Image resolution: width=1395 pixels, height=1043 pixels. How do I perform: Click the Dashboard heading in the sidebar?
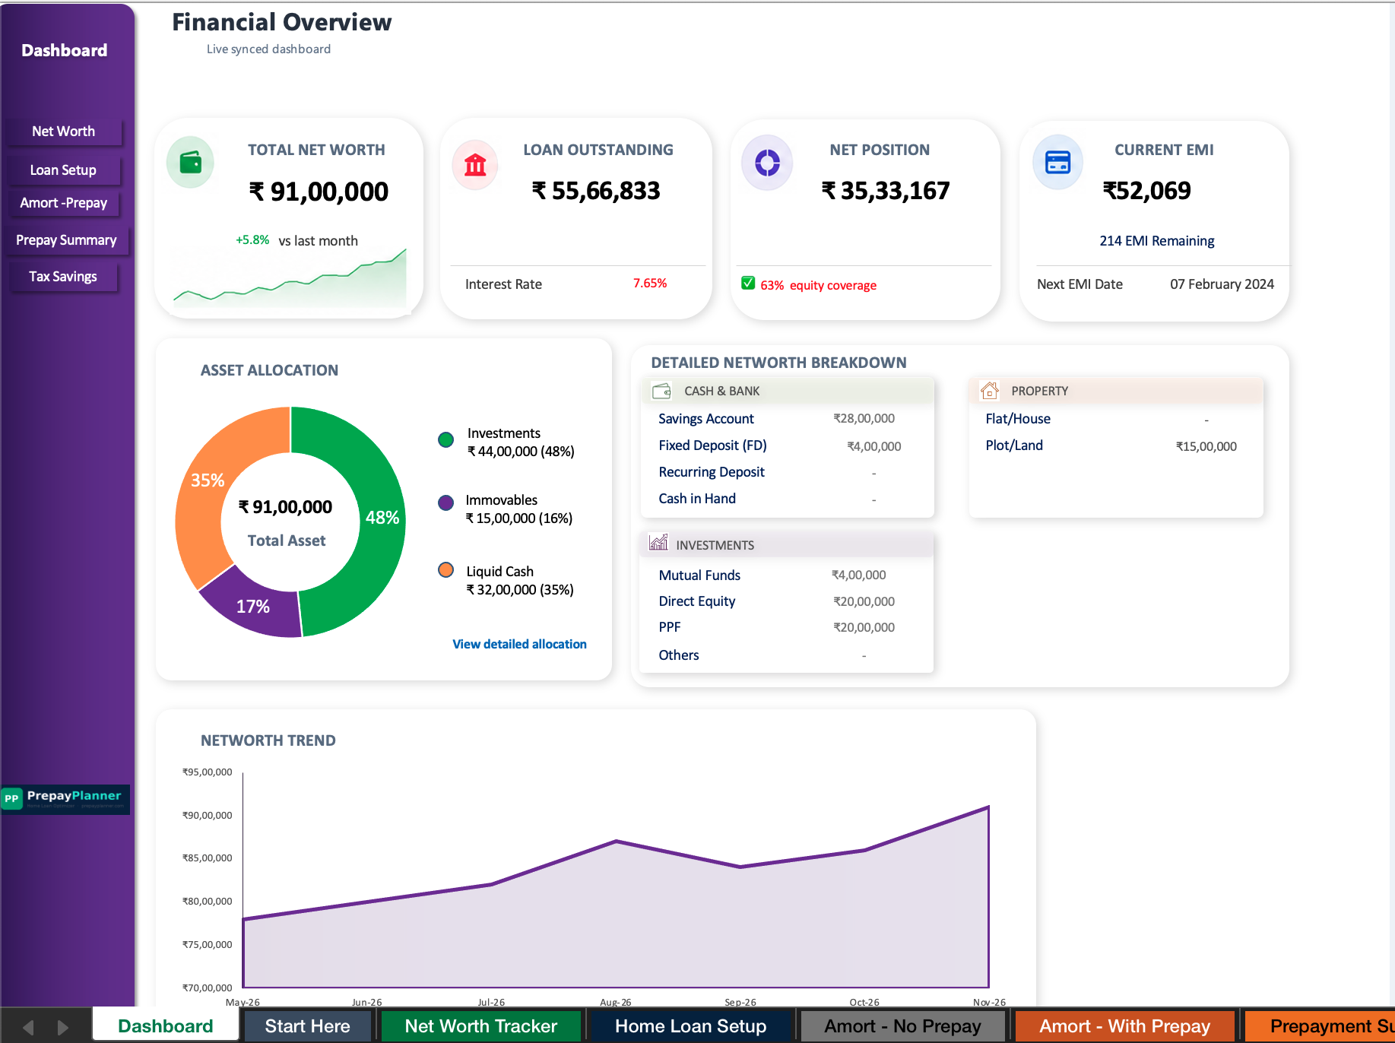pos(65,51)
